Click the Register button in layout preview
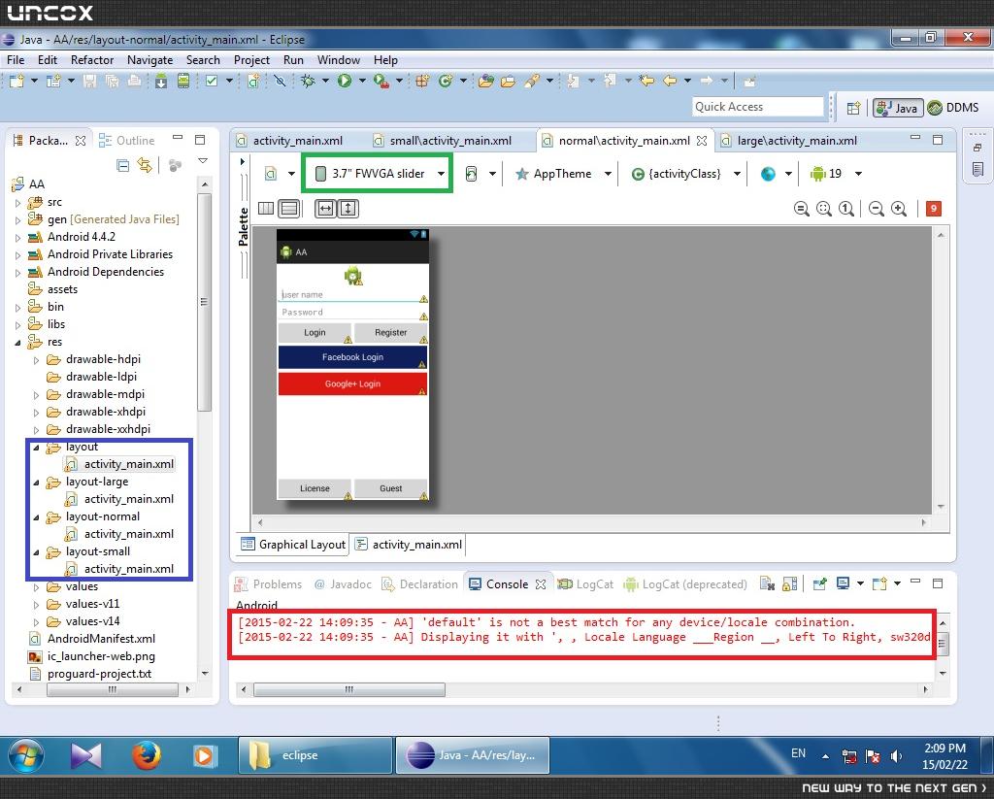Viewport: 994px width, 799px height. click(x=390, y=332)
